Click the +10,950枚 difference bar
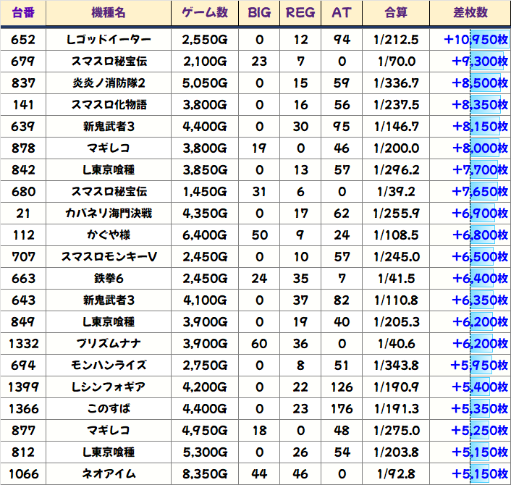 (x=476, y=39)
